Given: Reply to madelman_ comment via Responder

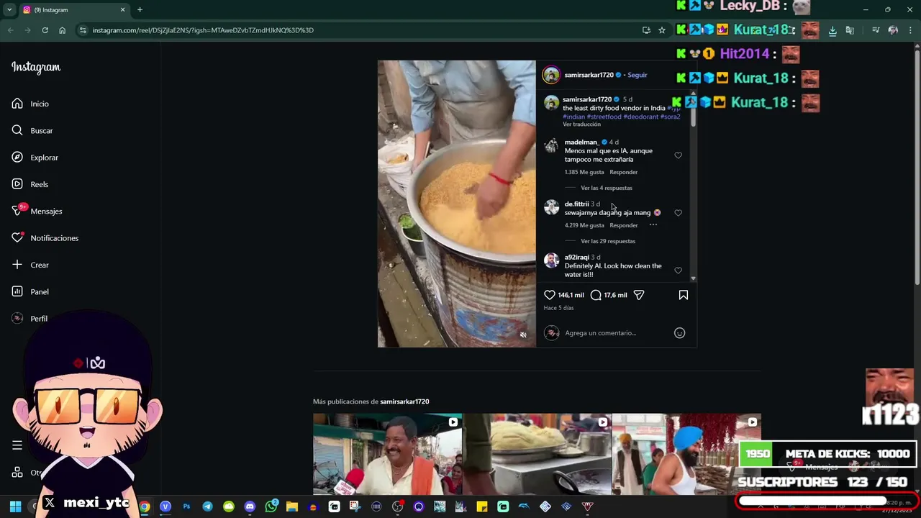Looking at the screenshot, I should (x=624, y=172).
